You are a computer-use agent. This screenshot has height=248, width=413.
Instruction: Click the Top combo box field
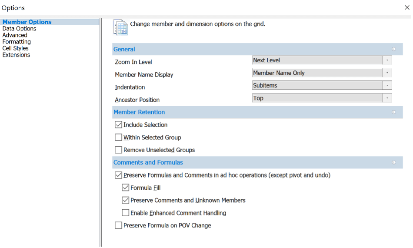317,98
